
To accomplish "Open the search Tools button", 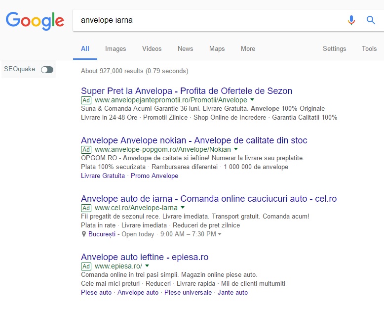I will [369, 48].
